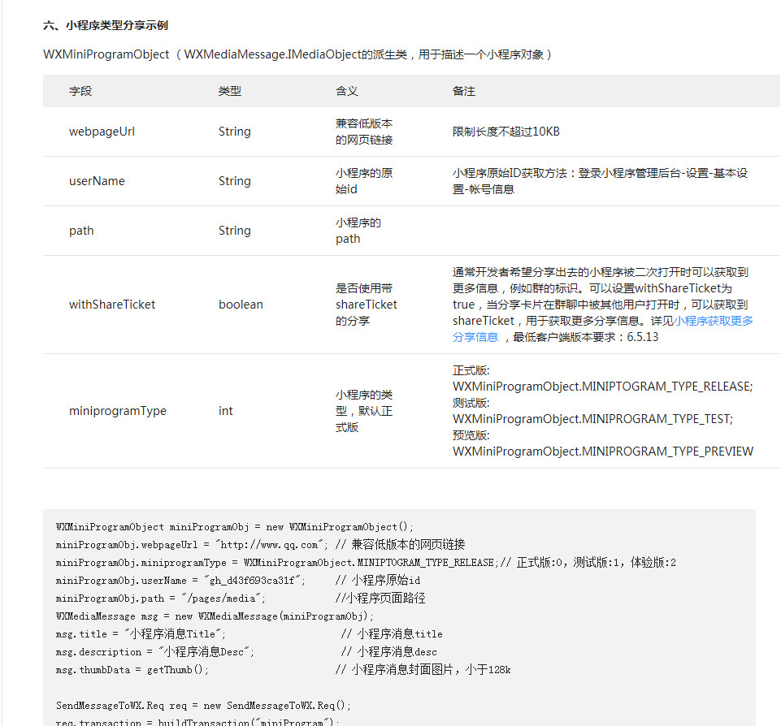The width and height of the screenshot is (781, 726).
Task: Click the code comment //小程序页面路径
Action: pyautogui.click(x=380, y=599)
